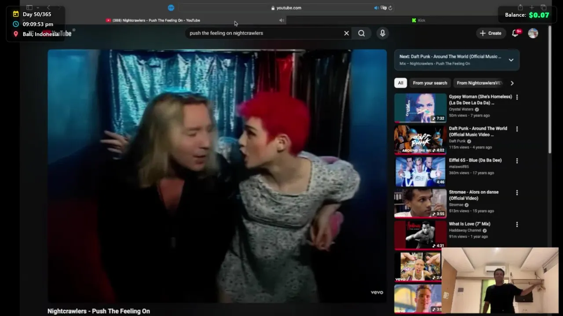Switch to the Nightcrawlers YouTube tab

coord(153,20)
